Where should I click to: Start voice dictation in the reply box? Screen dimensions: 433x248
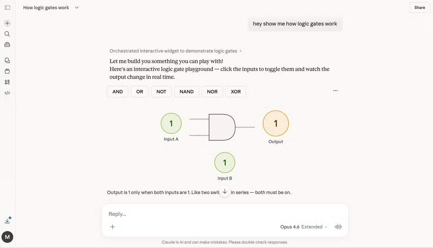pyautogui.click(x=338, y=227)
